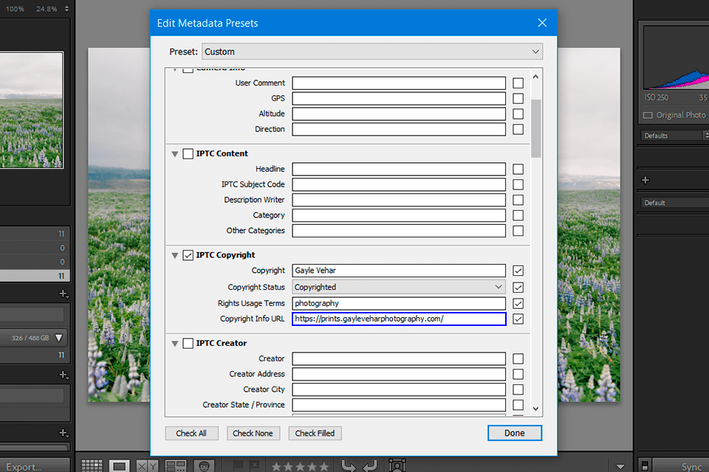Open Compare view (XY) in toolbar
Image resolution: width=709 pixels, height=472 pixels.
point(148,465)
